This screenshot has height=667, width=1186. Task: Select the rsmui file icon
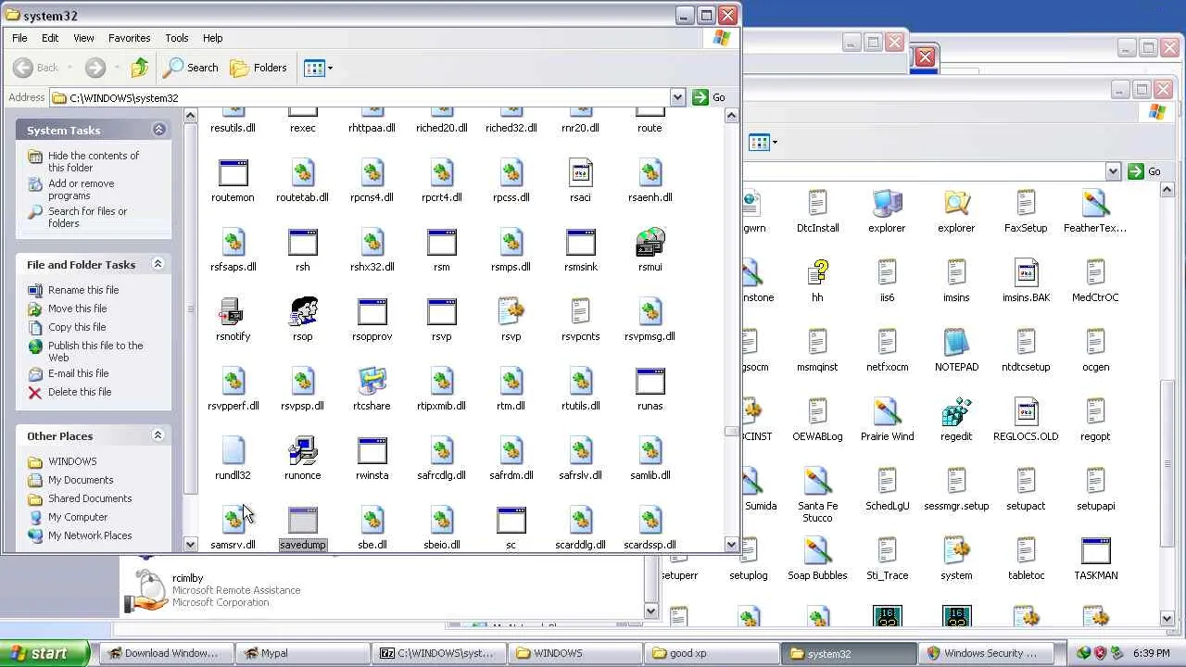[650, 243]
